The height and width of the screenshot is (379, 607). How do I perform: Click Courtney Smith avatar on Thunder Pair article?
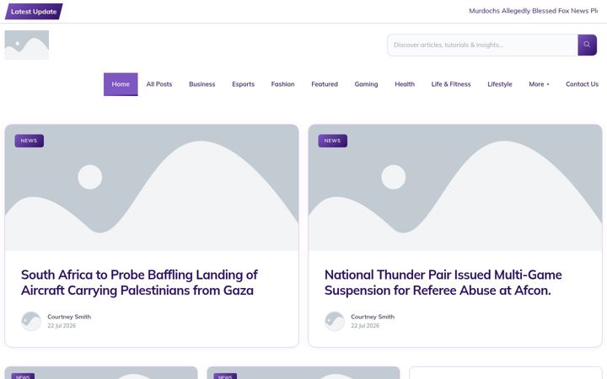(x=335, y=321)
